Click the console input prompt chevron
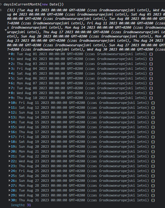This screenshot has width=165, height=208. (x=1, y=4)
